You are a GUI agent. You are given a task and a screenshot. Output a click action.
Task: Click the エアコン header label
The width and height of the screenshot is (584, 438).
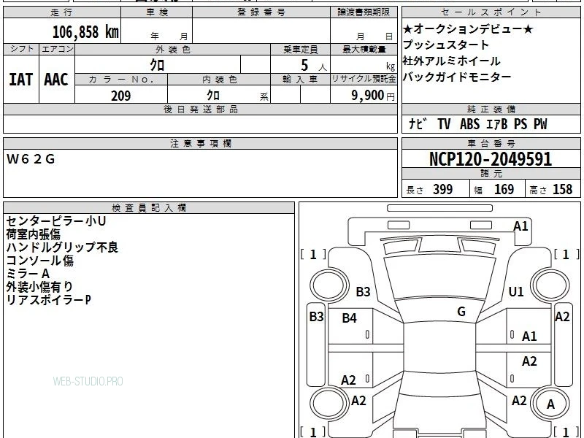pyautogui.click(x=57, y=49)
